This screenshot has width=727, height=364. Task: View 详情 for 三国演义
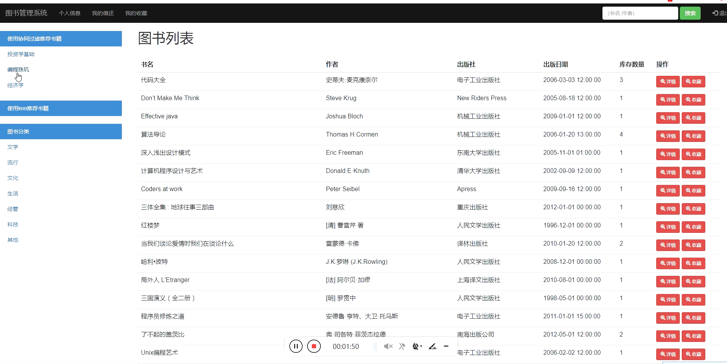coord(668,300)
